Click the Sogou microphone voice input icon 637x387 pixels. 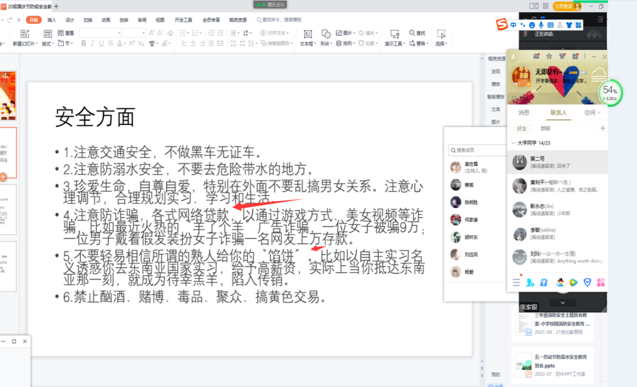tap(541, 25)
